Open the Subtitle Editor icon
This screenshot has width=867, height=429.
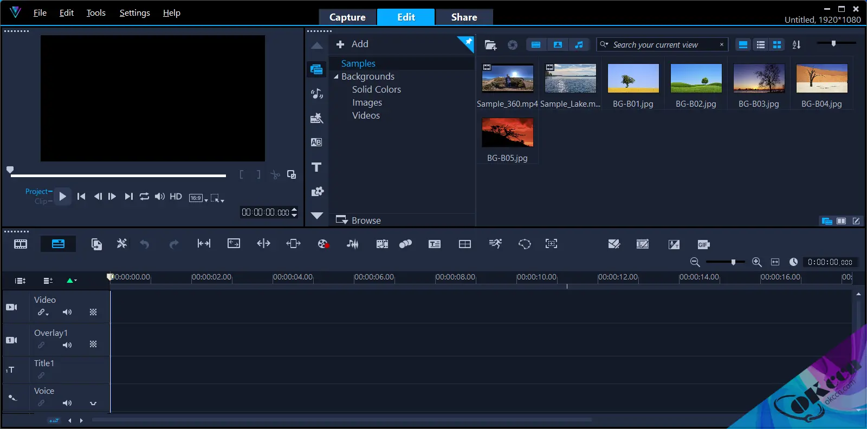(x=435, y=244)
